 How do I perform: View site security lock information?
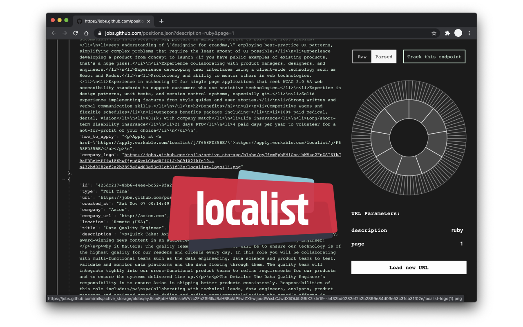point(99,33)
